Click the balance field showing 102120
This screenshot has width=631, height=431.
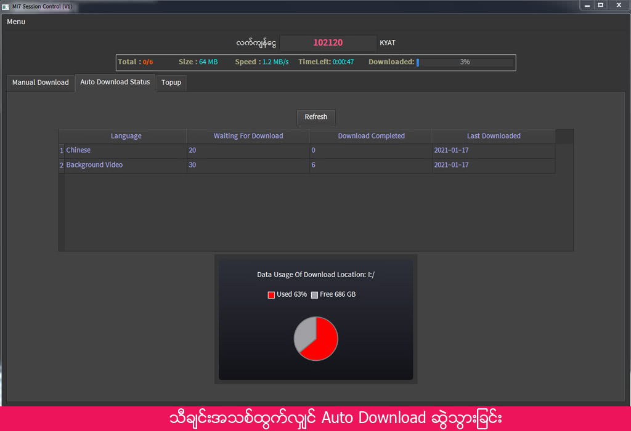pos(328,43)
